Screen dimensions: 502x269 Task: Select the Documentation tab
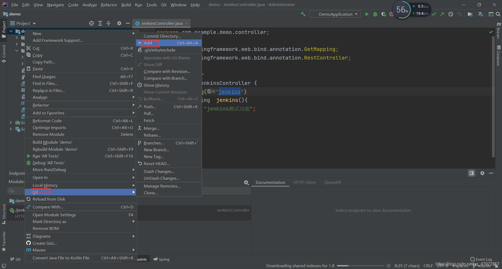coord(270,182)
